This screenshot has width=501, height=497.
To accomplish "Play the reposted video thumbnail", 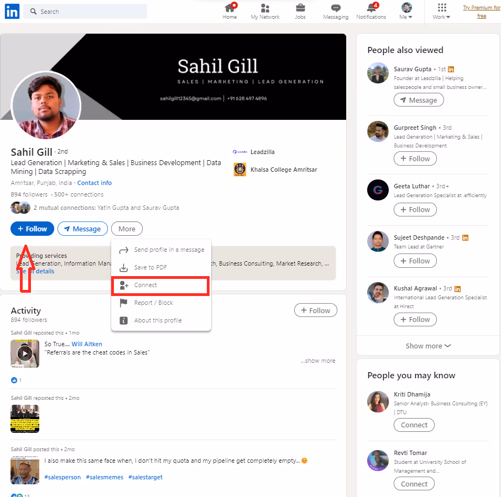I will pos(25,353).
